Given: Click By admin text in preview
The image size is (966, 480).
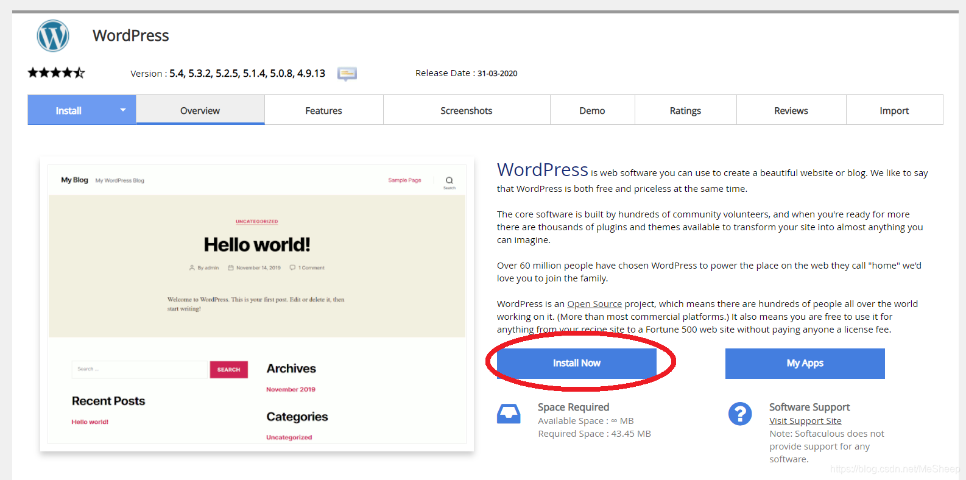Looking at the screenshot, I should click(208, 267).
